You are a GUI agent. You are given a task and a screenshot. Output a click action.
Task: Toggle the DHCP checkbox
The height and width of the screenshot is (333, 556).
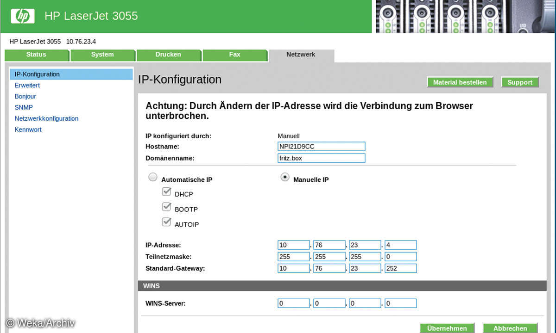coord(167,191)
